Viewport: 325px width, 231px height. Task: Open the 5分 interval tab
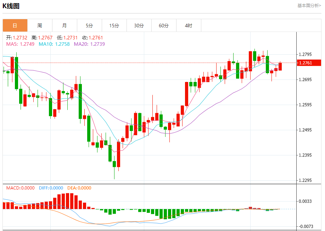point(89,26)
